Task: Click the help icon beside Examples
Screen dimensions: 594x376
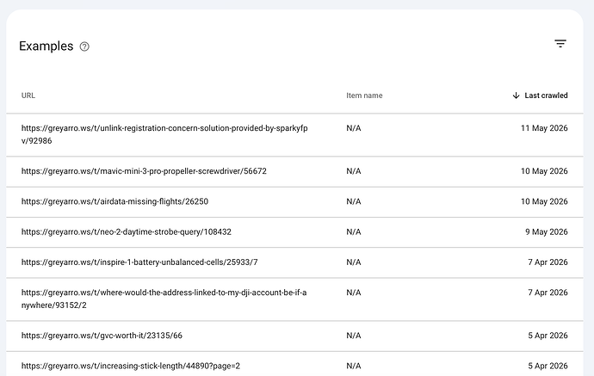Action: [84, 46]
